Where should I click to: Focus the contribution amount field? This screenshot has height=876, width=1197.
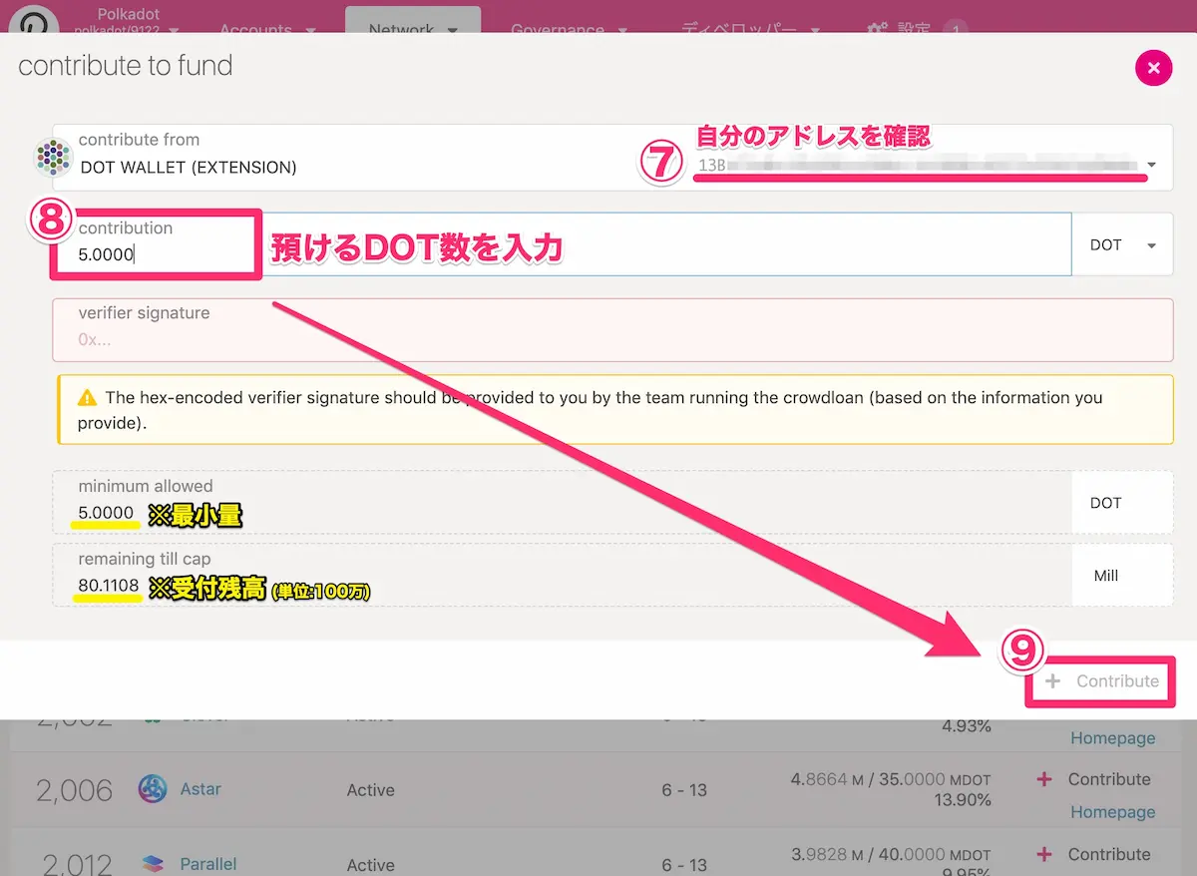coord(562,243)
